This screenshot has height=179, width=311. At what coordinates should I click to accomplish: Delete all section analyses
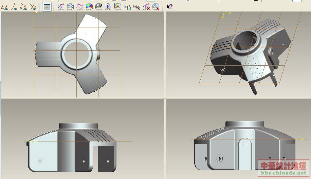click(x=156, y=6)
